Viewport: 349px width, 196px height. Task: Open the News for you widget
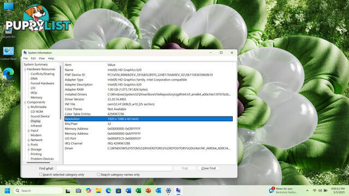(283, 191)
